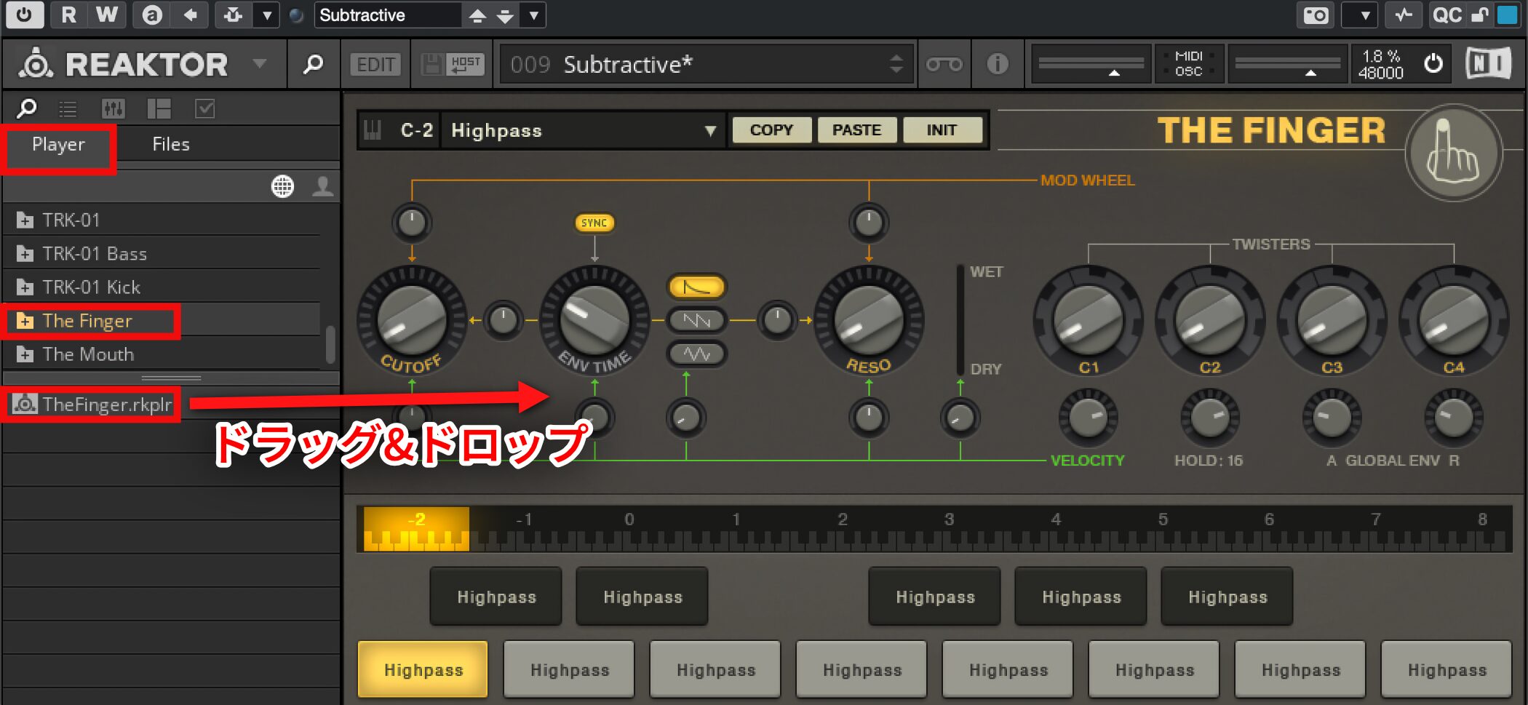Toggle the plugin bypass power button
The width and height of the screenshot is (1528, 705).
24,15
